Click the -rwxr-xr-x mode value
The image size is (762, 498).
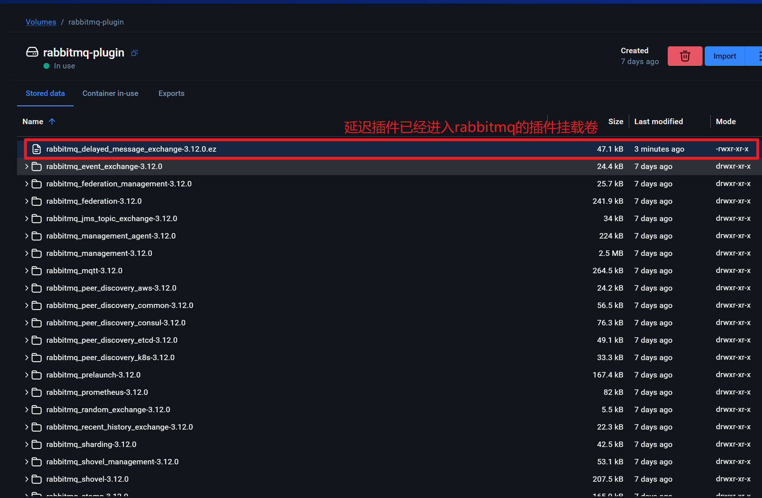point(732,149)
